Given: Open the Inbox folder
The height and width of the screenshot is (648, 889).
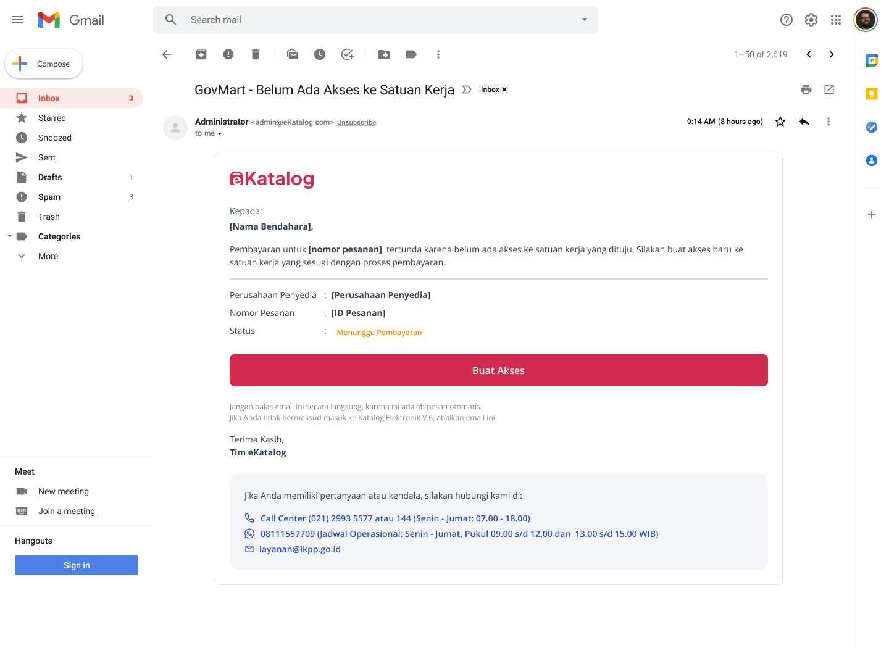Looking at the screenshot, I should pyautogui.click(x=72, y=98).
